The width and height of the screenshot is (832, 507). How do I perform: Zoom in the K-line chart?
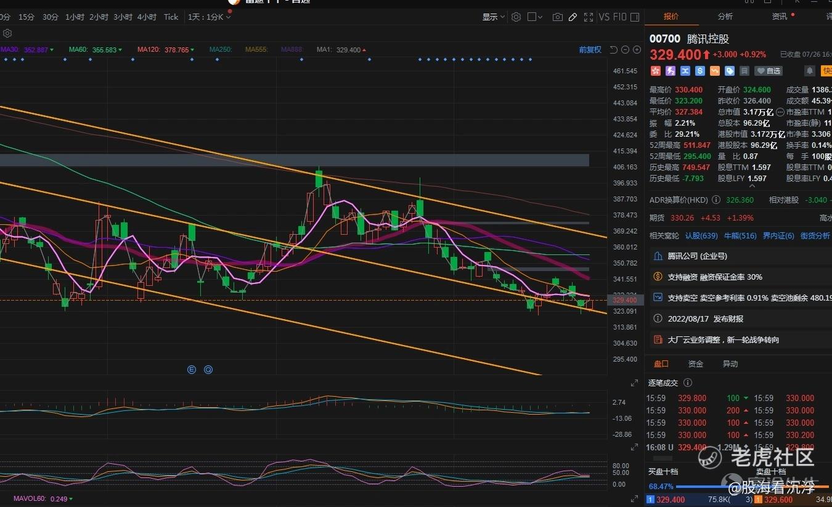point(637,50)
